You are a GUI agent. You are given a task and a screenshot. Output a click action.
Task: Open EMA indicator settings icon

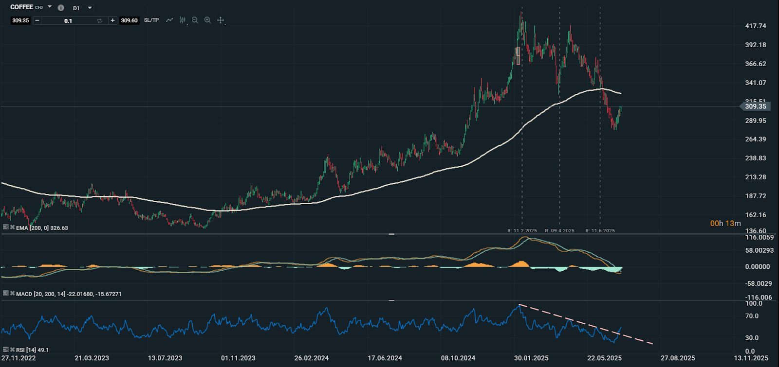[x=6, y=227]
